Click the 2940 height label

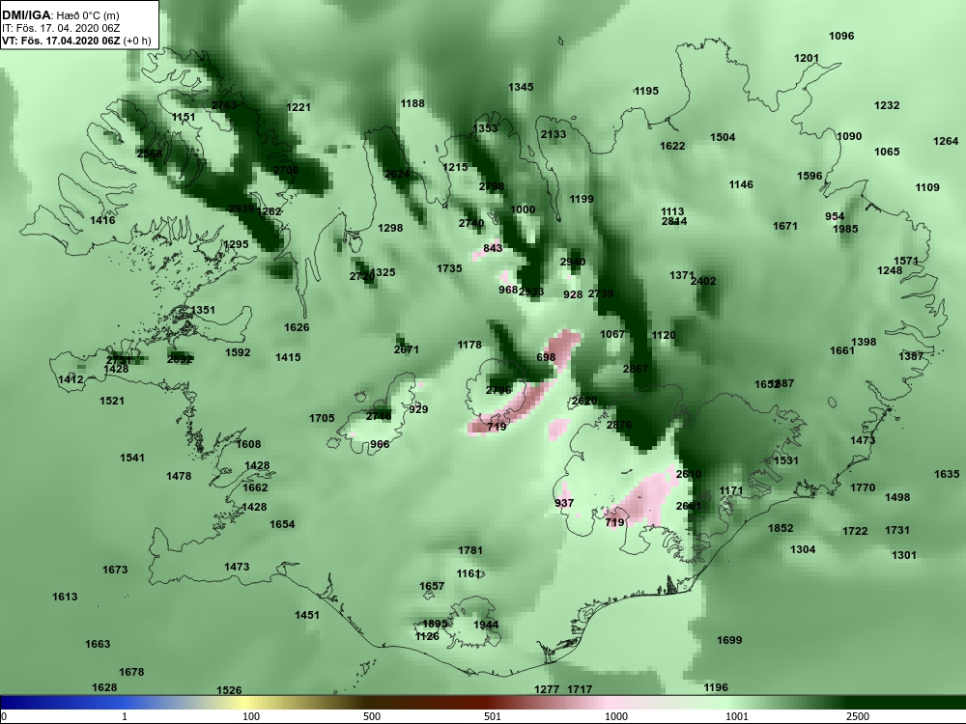572,262
